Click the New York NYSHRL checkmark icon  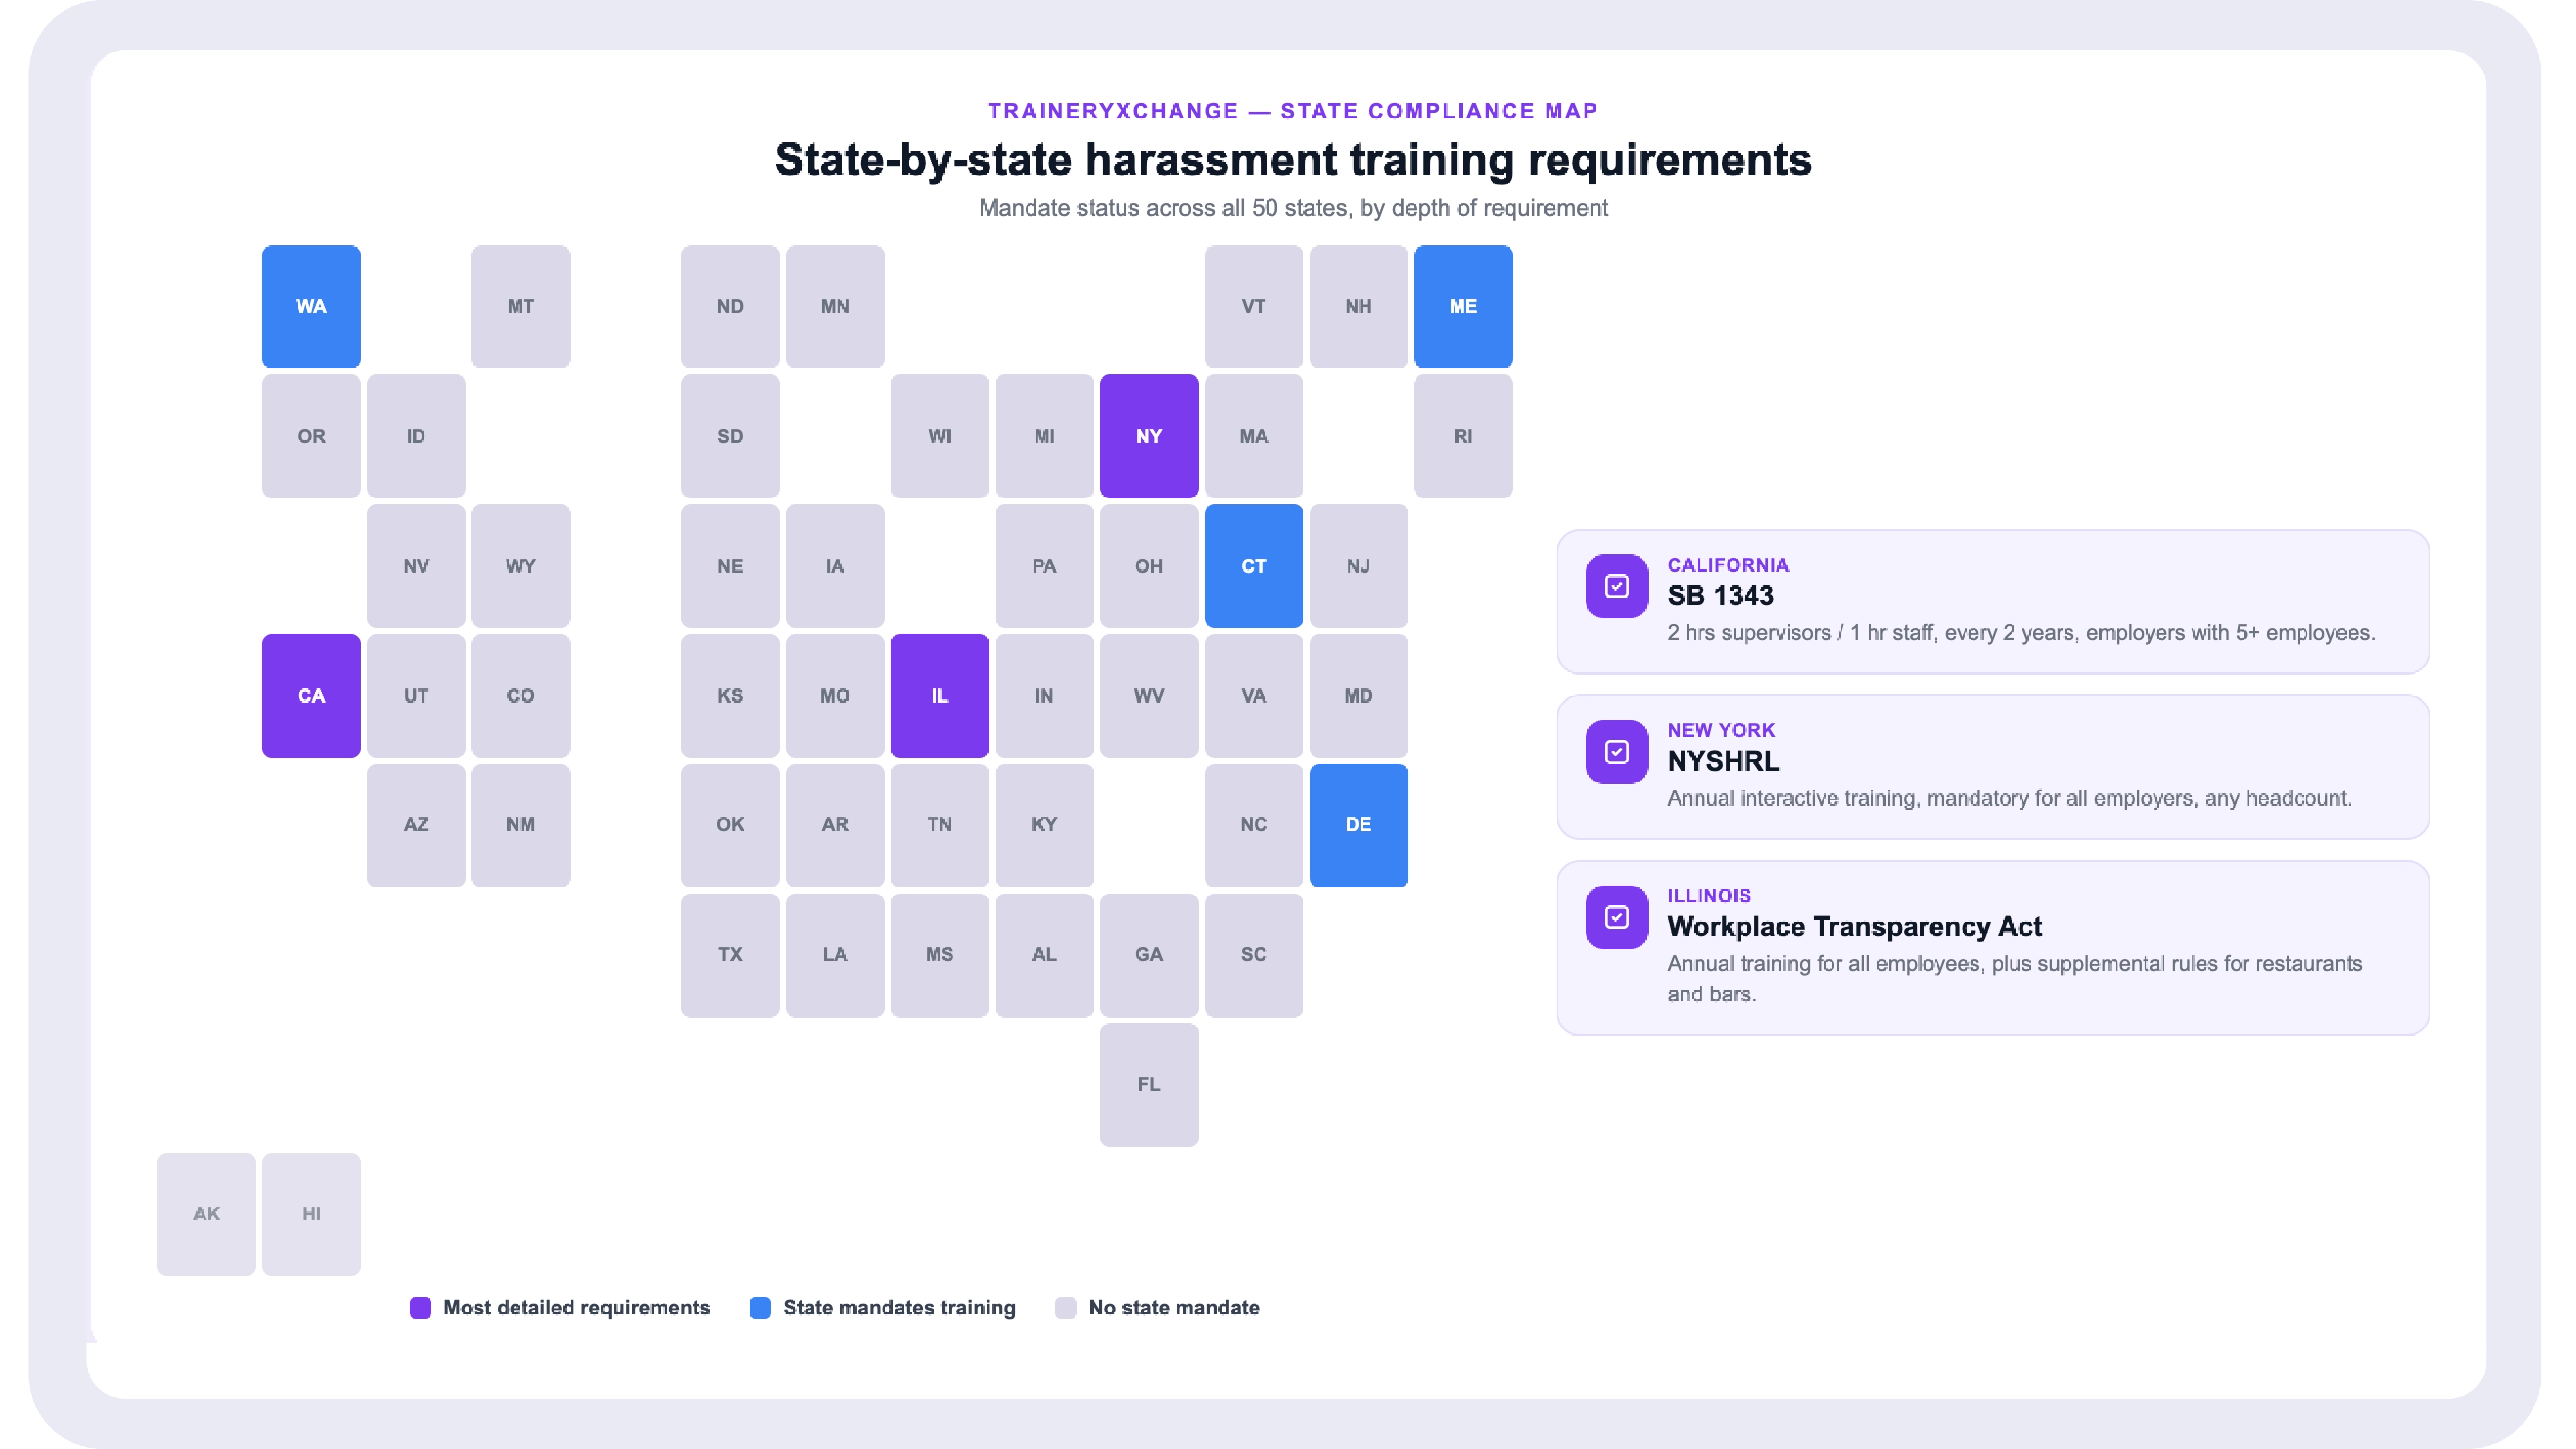1616,752
